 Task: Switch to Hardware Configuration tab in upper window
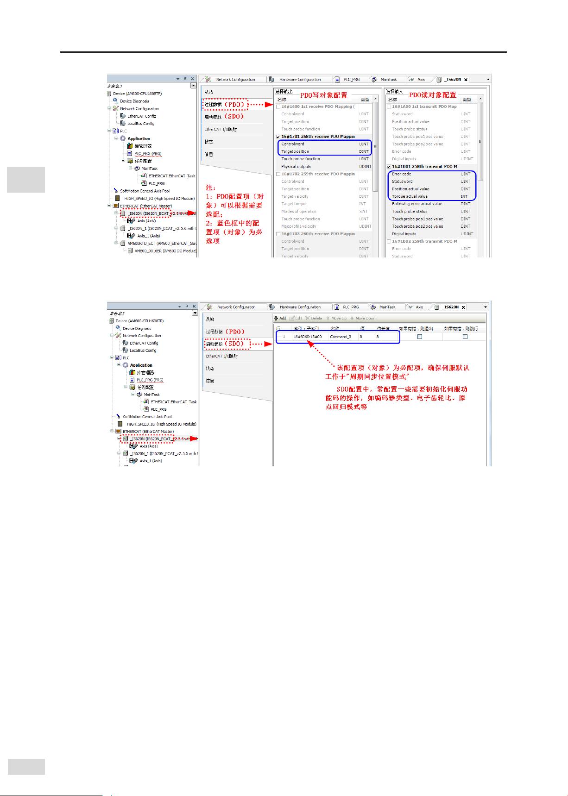[300, 80]
